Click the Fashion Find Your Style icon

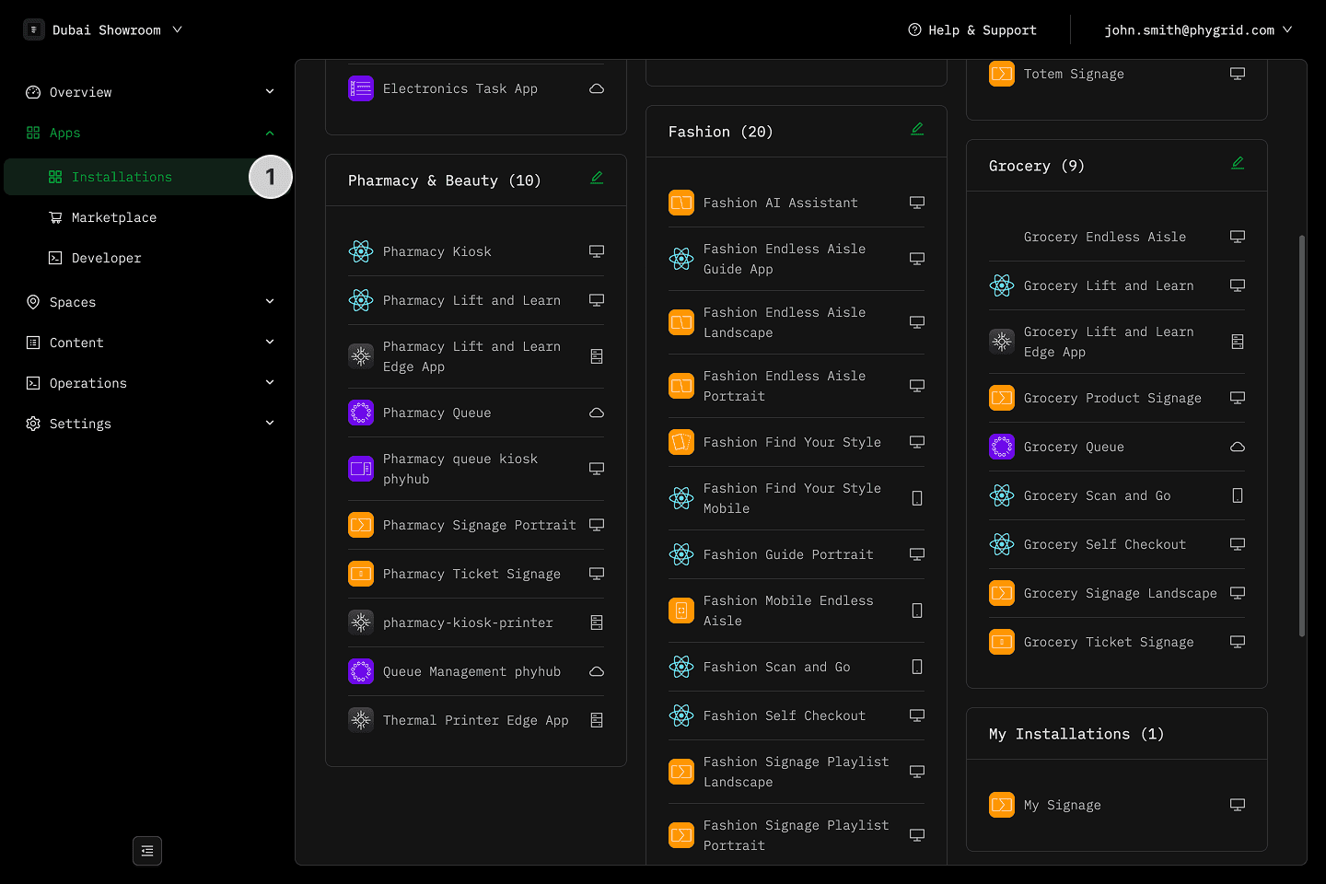tap(681, 442)
